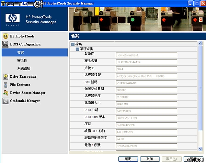Click the 系統 ID field showing 3074
206x163 pixels.
point(146,69)
